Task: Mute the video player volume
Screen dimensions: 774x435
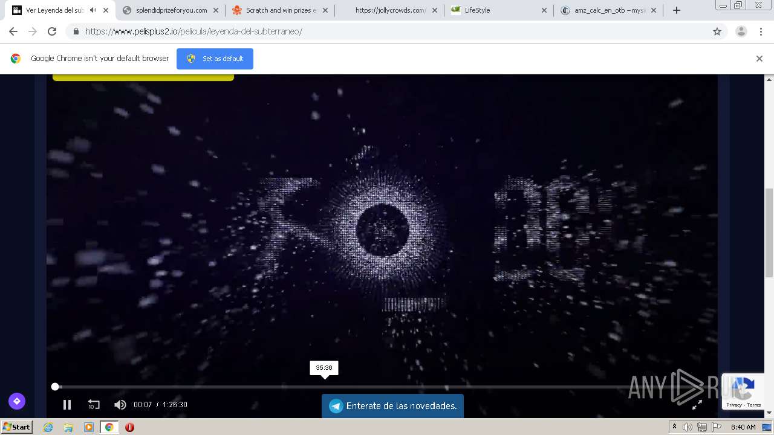Action: (120, 405)
